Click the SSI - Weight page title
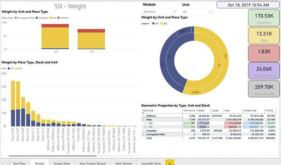 click(x=70, y=6)
